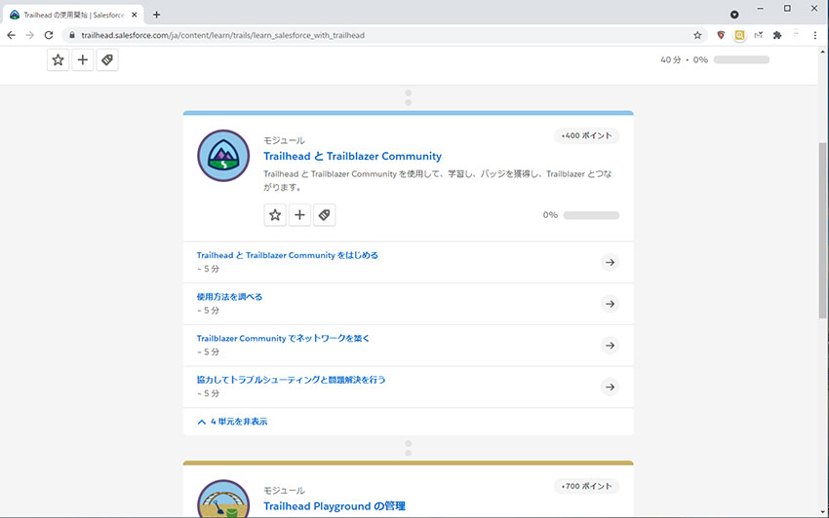Open the Trailhead と Trailblazer Community badge image
The height and width of the screenshot is (518, 829).
click(223, 156)
